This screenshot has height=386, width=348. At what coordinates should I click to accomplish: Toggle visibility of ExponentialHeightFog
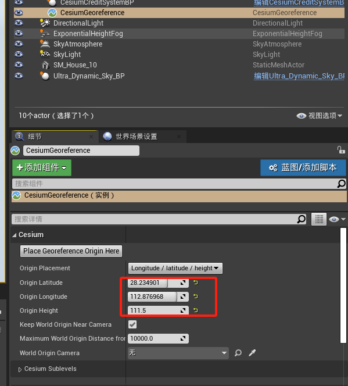[19, 34]
